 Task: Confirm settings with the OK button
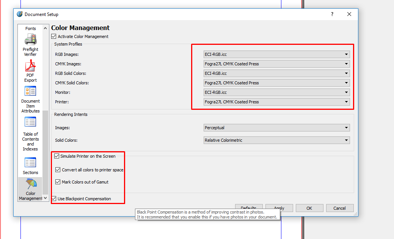pos(309,208)
